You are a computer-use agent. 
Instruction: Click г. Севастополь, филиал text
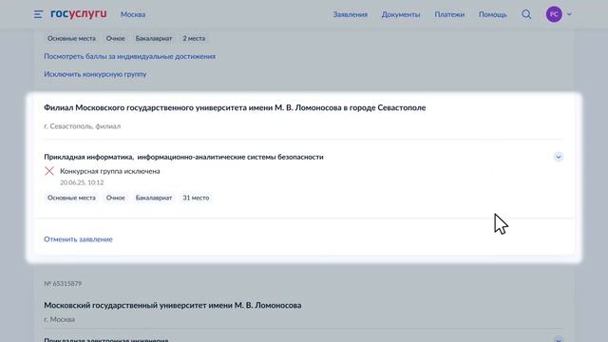coord(83,126)
